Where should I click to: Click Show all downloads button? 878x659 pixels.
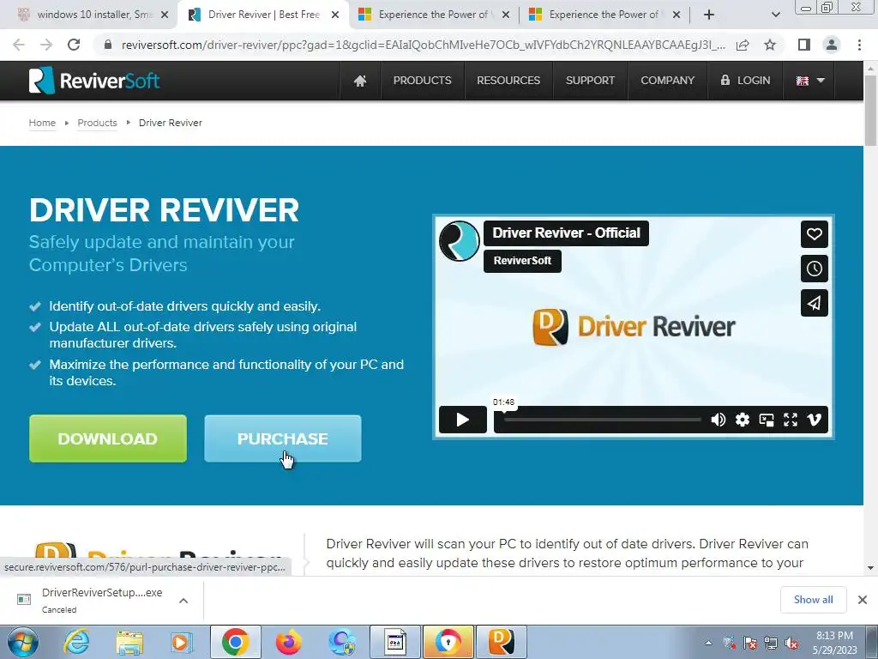click(x=813, y=600)
